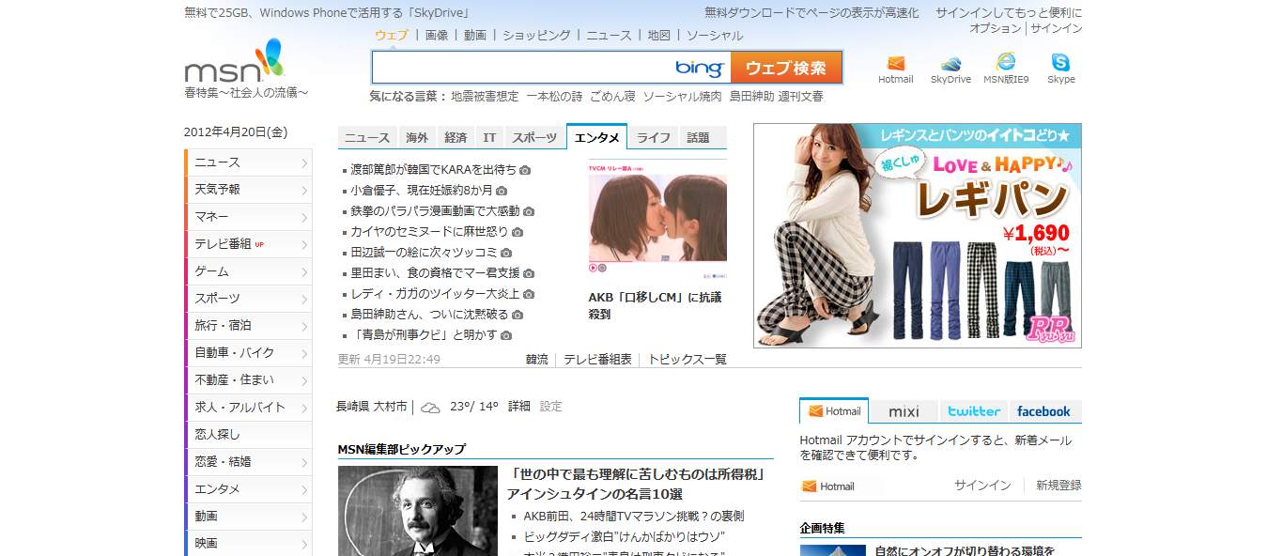
Task: Open the テレビ番組表 link
Action: point(598,359)
